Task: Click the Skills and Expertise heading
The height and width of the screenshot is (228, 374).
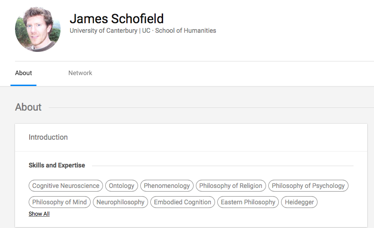Action: (57, 165)
